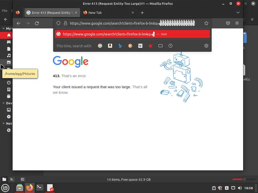Show places sidebar button in file manager
This screenshot has width=258, height=193.
4,179
